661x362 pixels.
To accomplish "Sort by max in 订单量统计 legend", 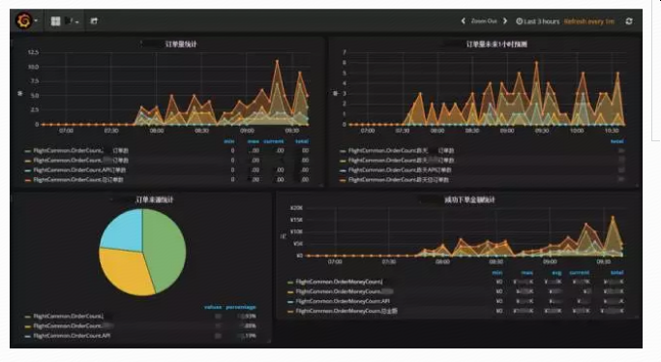I will [x=254, y=141].
